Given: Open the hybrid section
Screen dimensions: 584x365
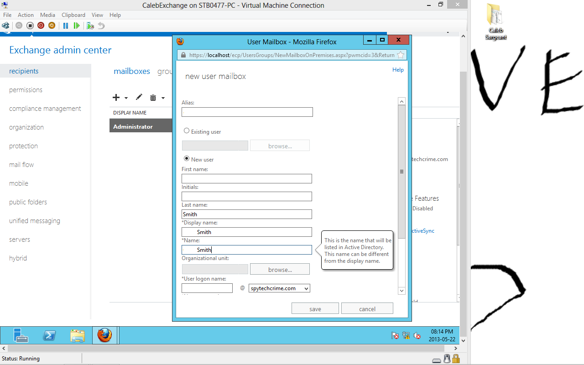Looking at the screenshot, I should [18, 258].
